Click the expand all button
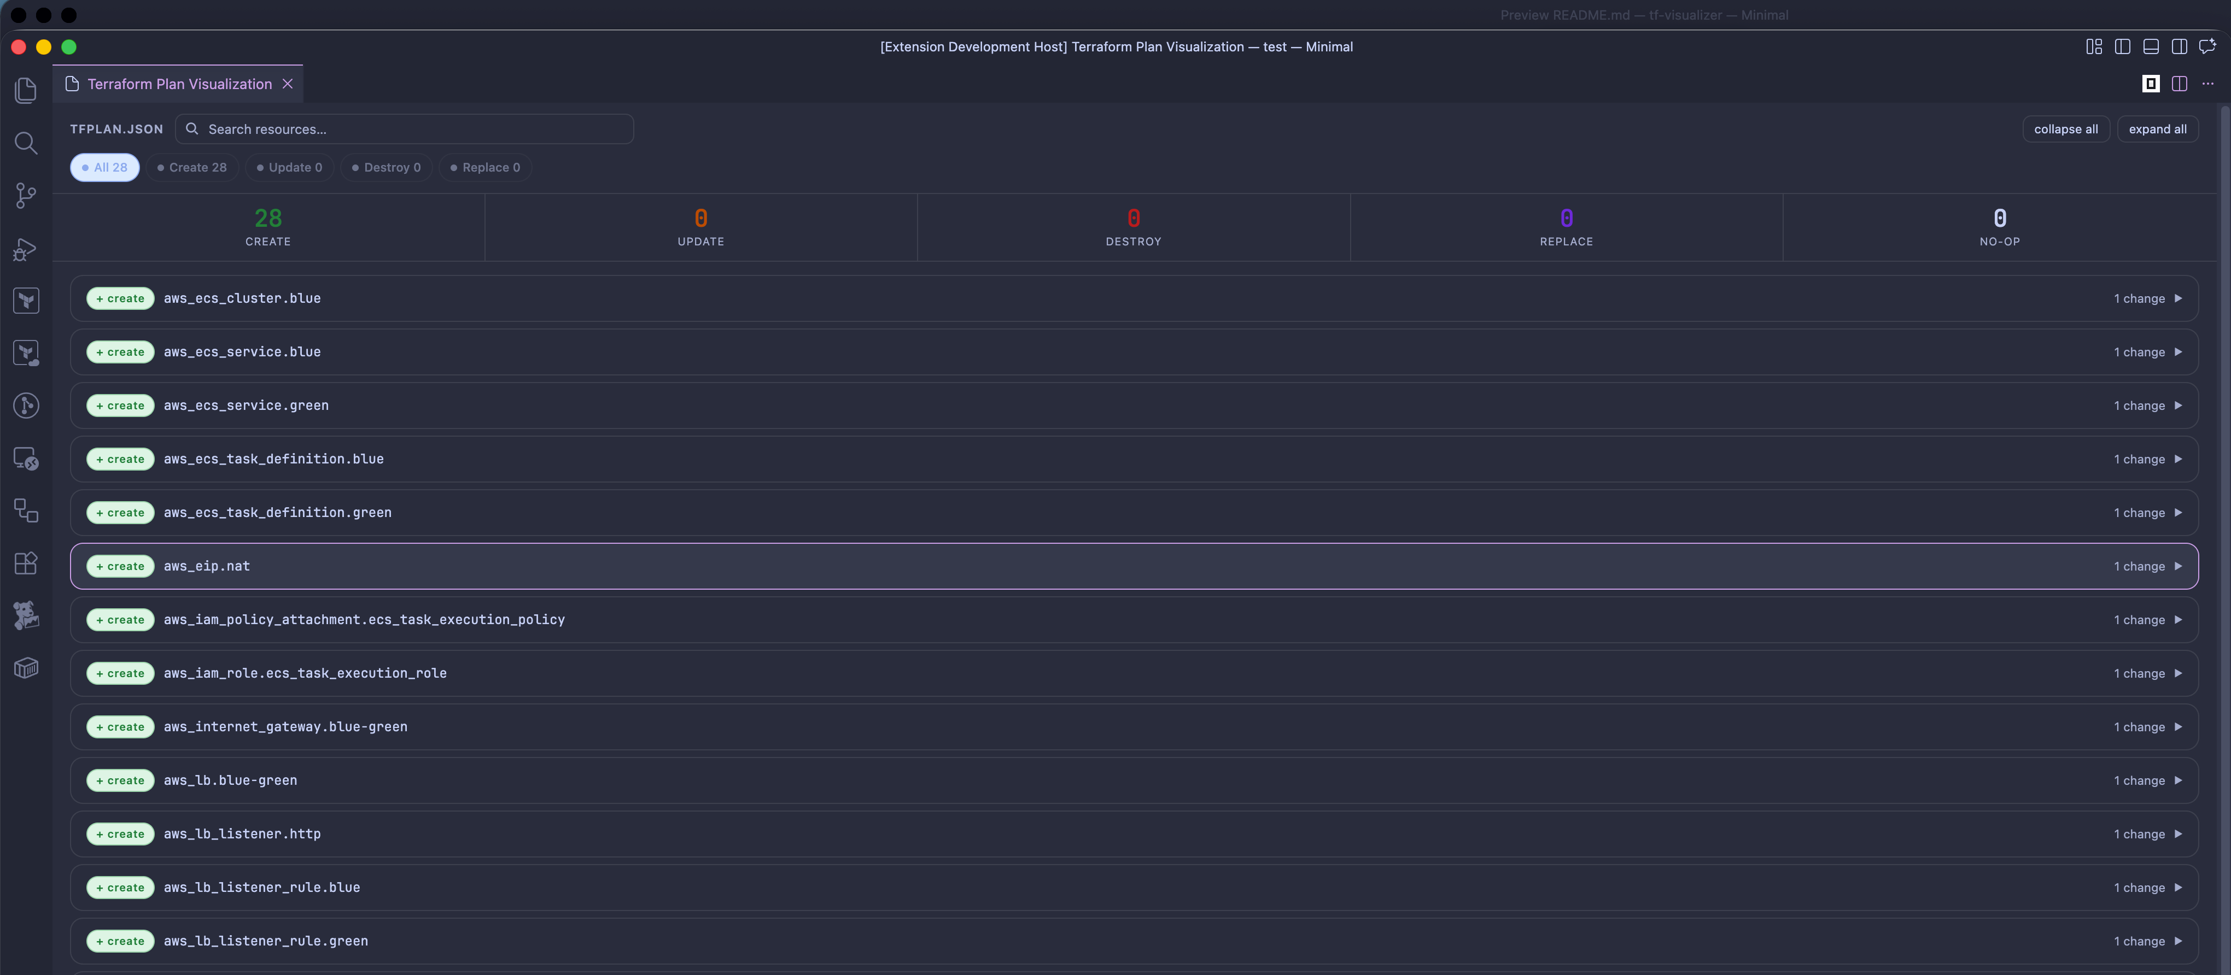This screenshot has width=2231, height=975. tap(2157, 129)
